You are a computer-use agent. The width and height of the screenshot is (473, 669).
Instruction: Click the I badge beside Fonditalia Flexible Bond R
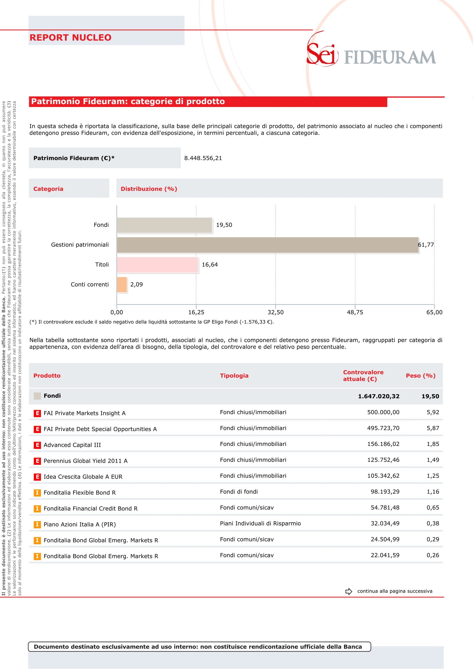[37, 493]
